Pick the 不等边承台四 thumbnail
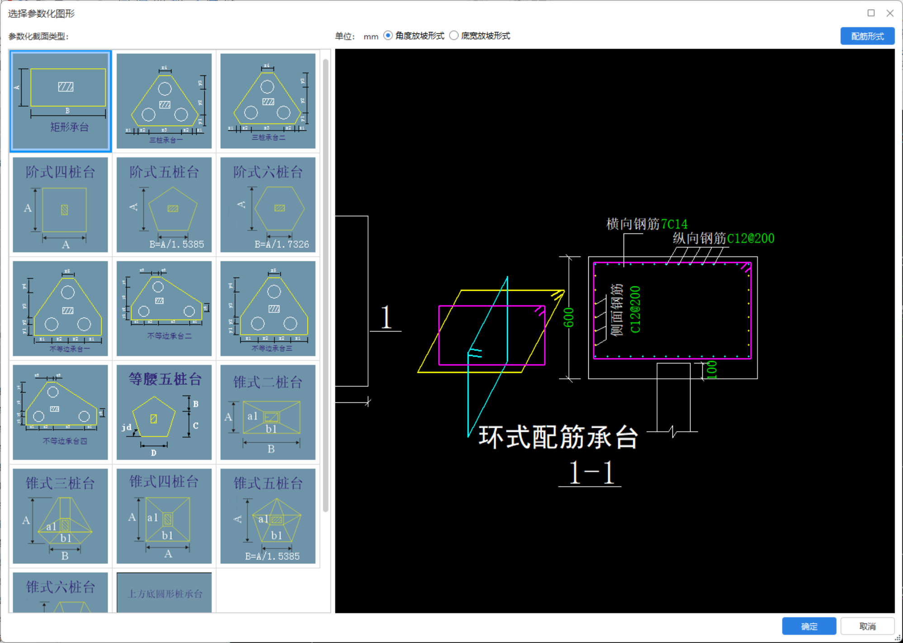 tap(61, 412)
